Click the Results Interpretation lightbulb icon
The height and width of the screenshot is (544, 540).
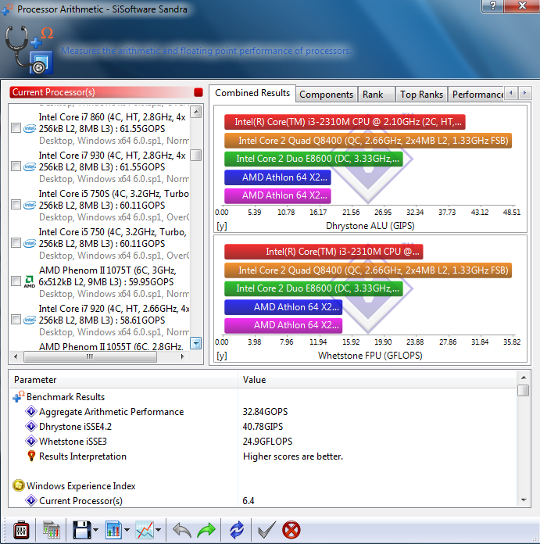tap(31, 456)
